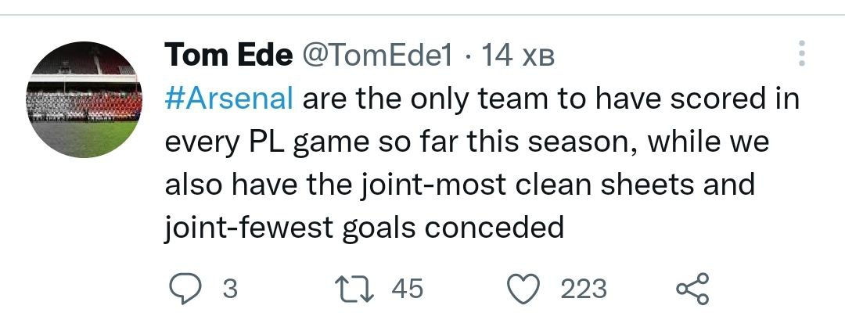Viewport: 845px width, 320px height.
Task: Click the reply speech bubble icon
Action: click(186, 289)
